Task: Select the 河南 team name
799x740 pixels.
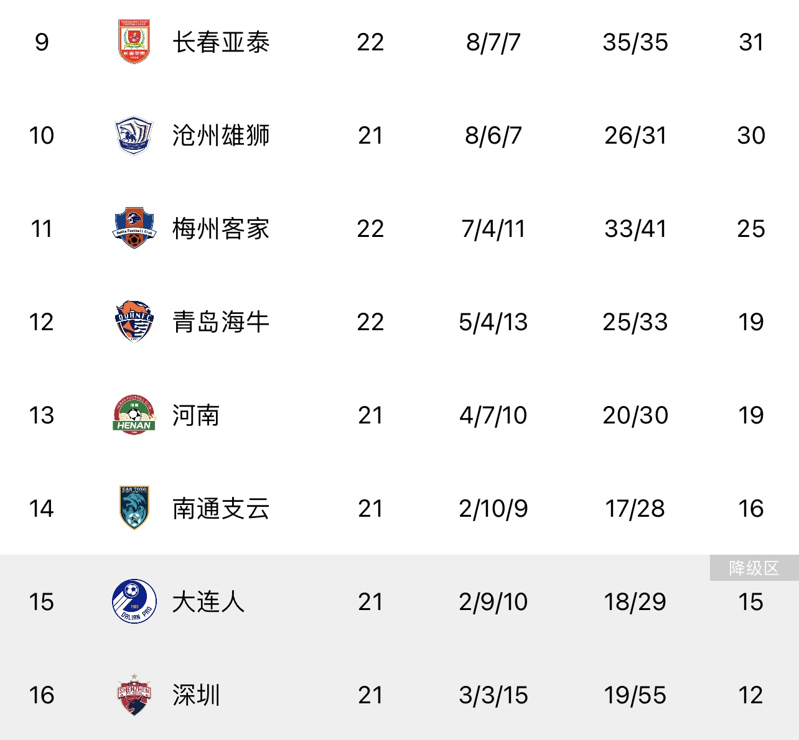Action: (196, 415)
